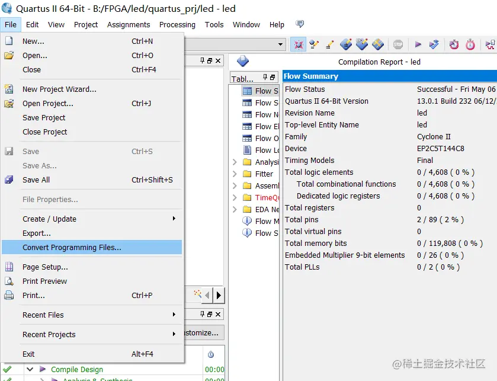Open the Pin Planner toolbar icon
Viewport: 497px width, 381px height.
click(x=362, y=44)
